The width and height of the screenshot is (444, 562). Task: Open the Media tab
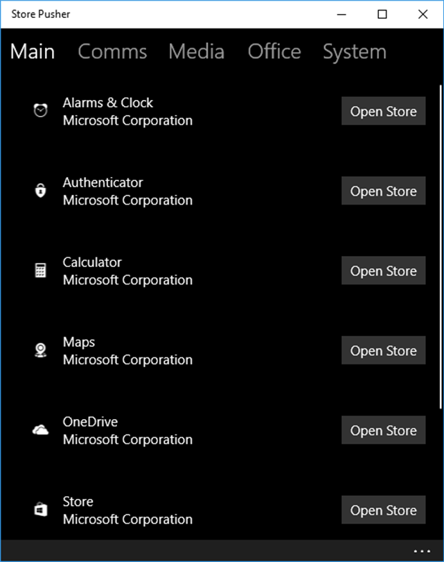(196, 52)
